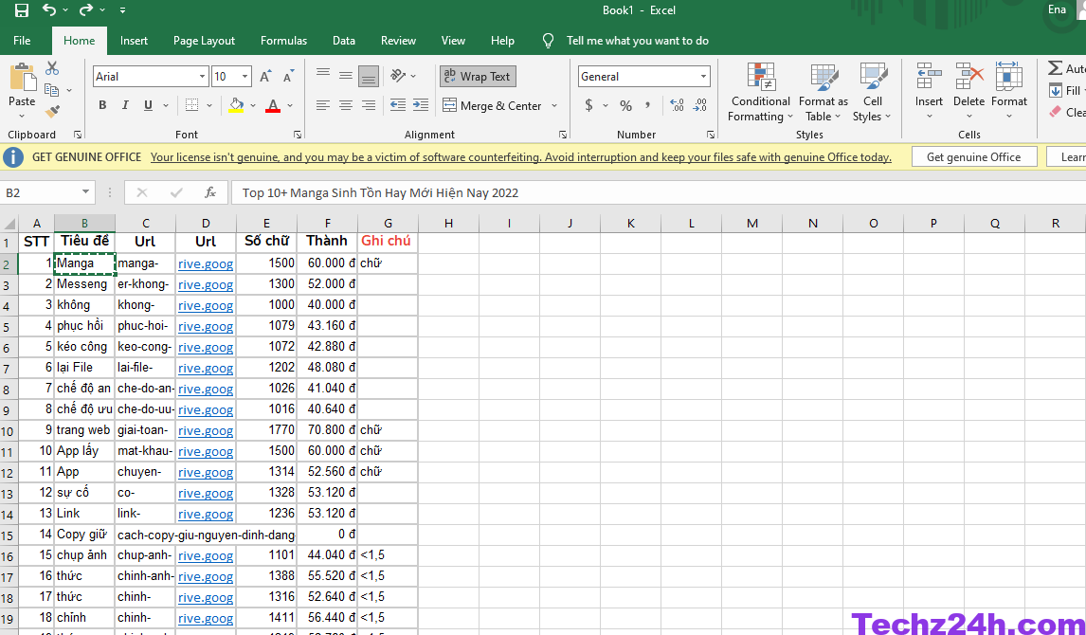This screenshot has width=1086, height=635.
Task: Switch to the Data tab
Action: 344,41
